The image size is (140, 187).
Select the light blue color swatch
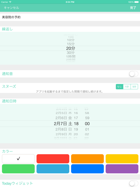[53, 169]
